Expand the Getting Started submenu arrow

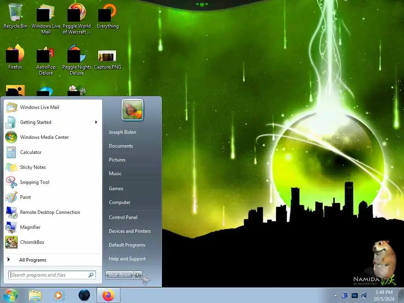pyautogui.click(x=96, y=122)
